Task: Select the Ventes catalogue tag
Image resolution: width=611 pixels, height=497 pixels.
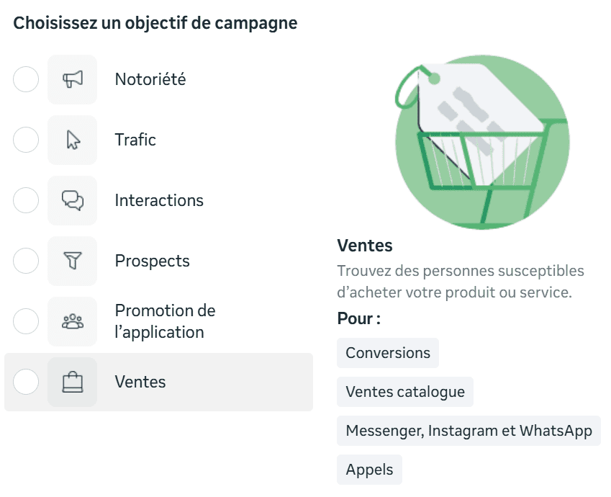Action: (405, 392)
